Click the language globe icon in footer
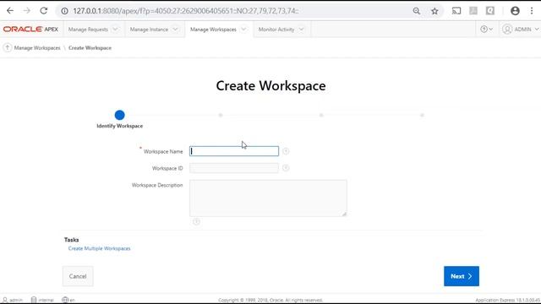The image size is (541, 304). 65,300
